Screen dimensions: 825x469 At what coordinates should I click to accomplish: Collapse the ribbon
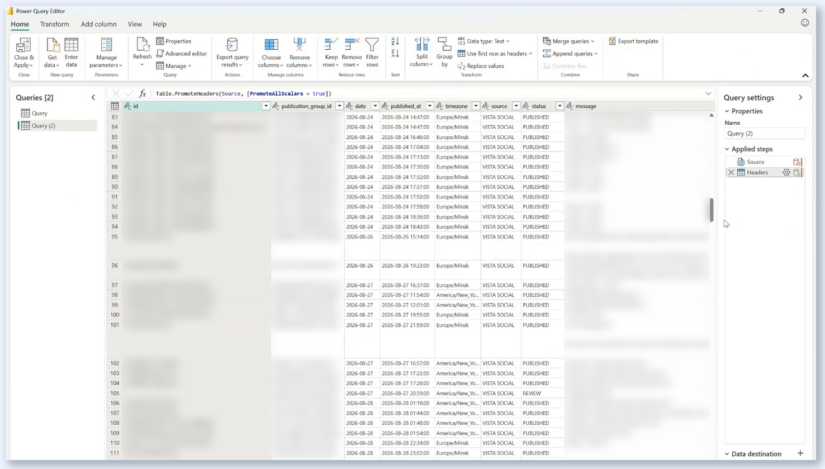click(x=805, y=75)
